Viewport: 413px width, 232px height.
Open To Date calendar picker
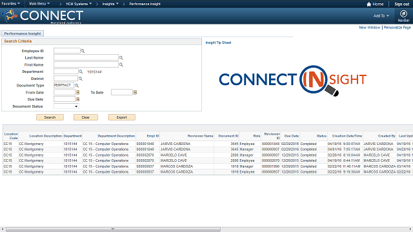pyautogui.click(x=135, y=92)
